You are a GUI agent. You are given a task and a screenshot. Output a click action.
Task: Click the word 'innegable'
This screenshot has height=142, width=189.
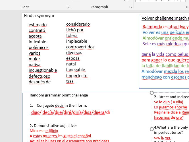click(76, 70)
